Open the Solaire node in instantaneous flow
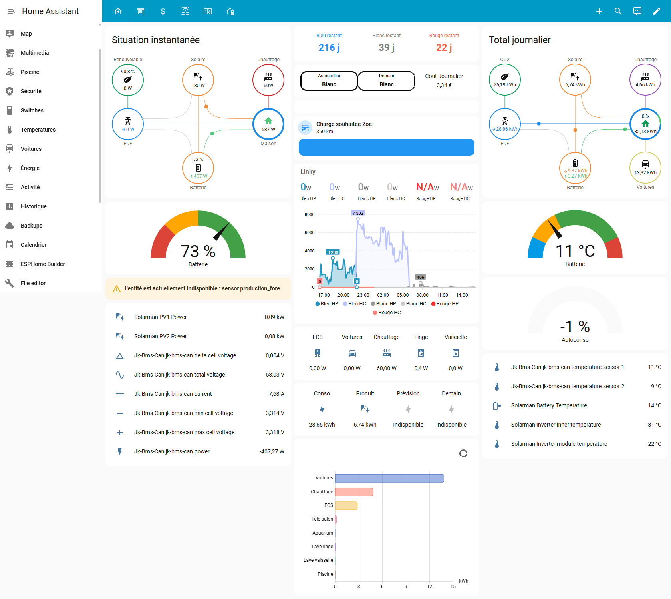The image size is (671, 599). click(198, 80)
